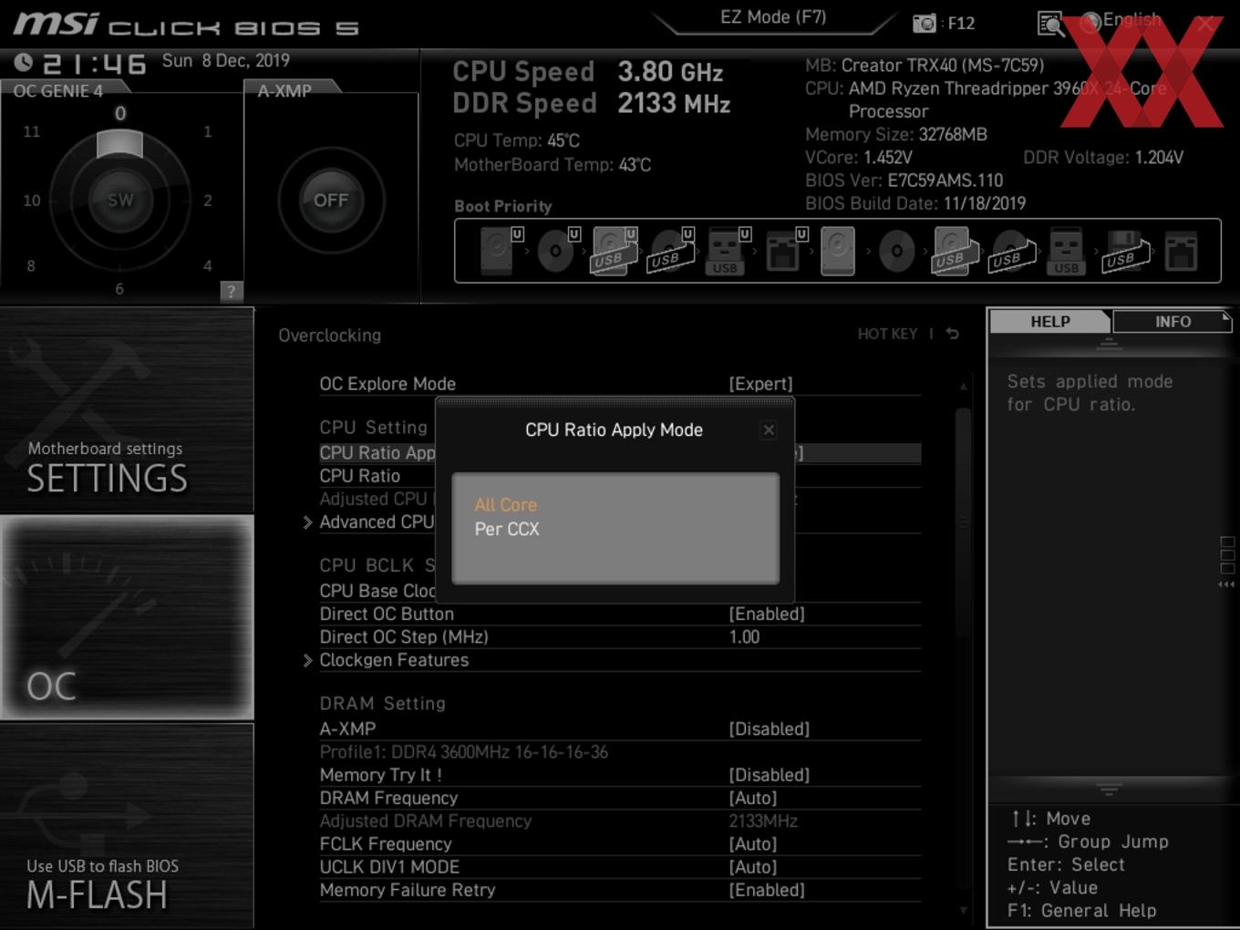This screenshot has width=1240, height=930.
Task: Select first optical disc boot device icon
Action: tap(555, 251)
